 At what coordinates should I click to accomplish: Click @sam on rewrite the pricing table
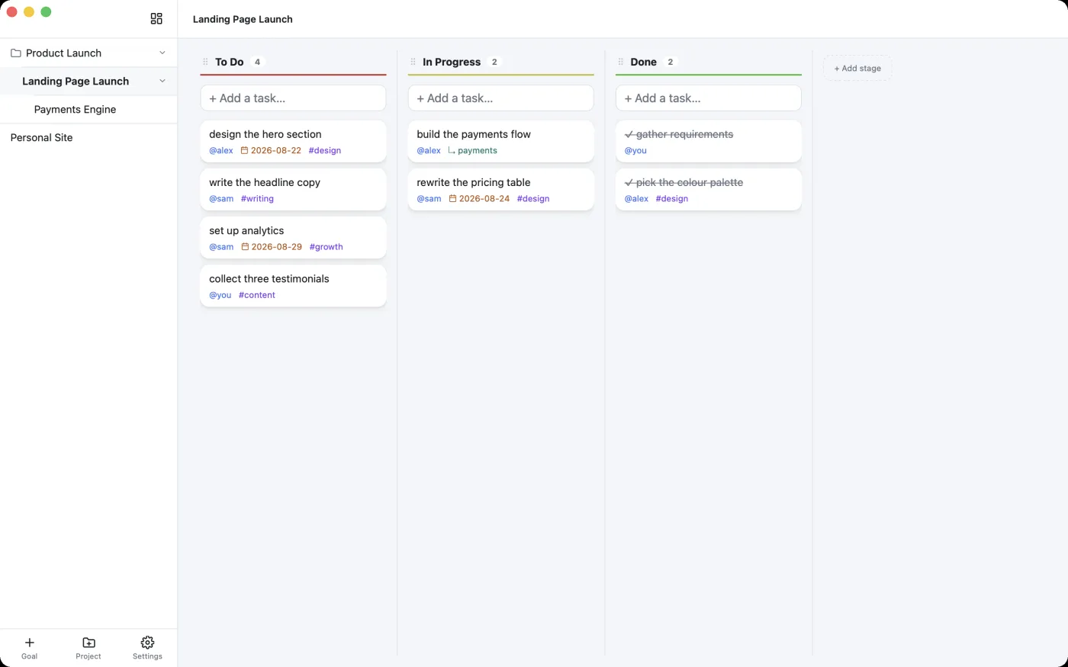click(x=429, y=198)
